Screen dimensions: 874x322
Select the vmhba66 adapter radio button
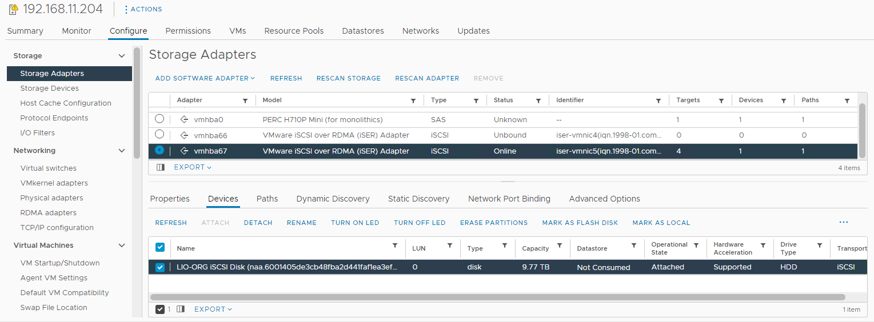point(159,134)
